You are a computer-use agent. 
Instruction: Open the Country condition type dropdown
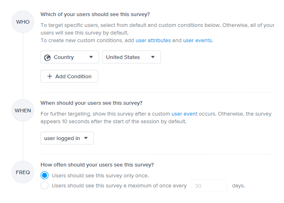70,57
